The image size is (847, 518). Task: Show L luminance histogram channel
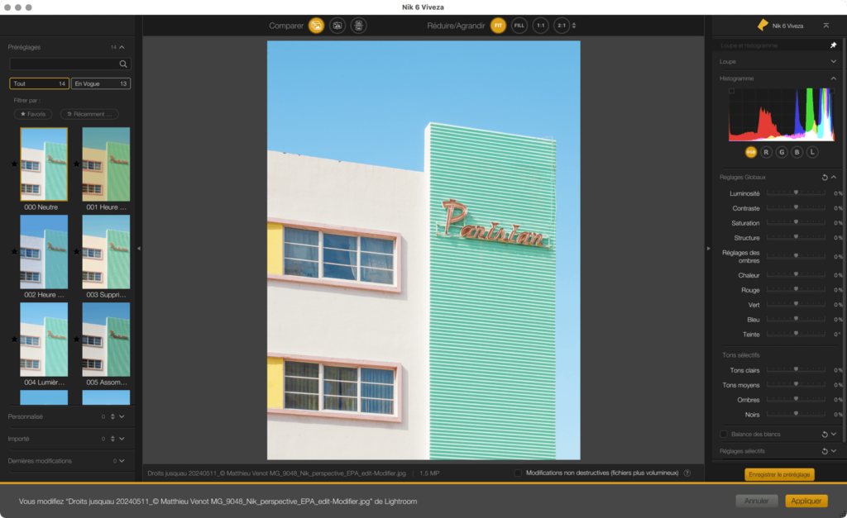coord(812,152)
